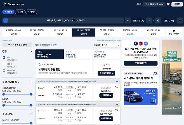Check the 2번 이상 경유 checkbox

coord(4,71)
